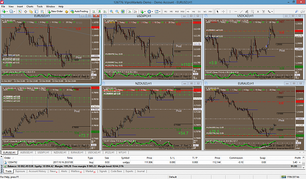
Task: Open the Charts menu
Action: pos(30,6)
